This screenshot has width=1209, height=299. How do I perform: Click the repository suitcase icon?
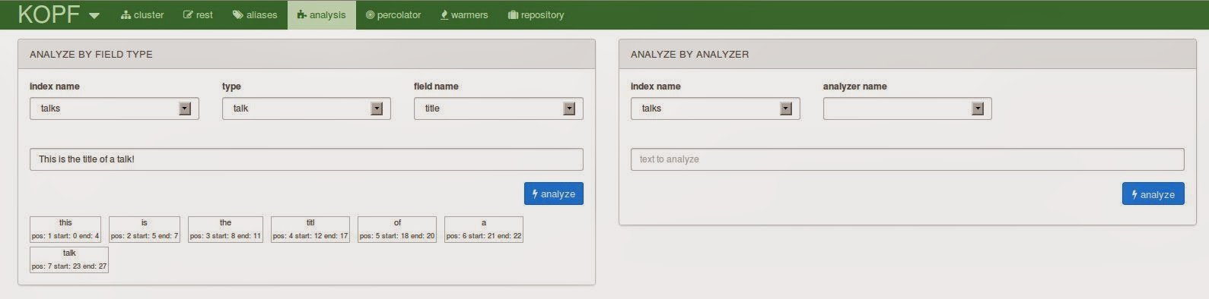coord(513,14)
